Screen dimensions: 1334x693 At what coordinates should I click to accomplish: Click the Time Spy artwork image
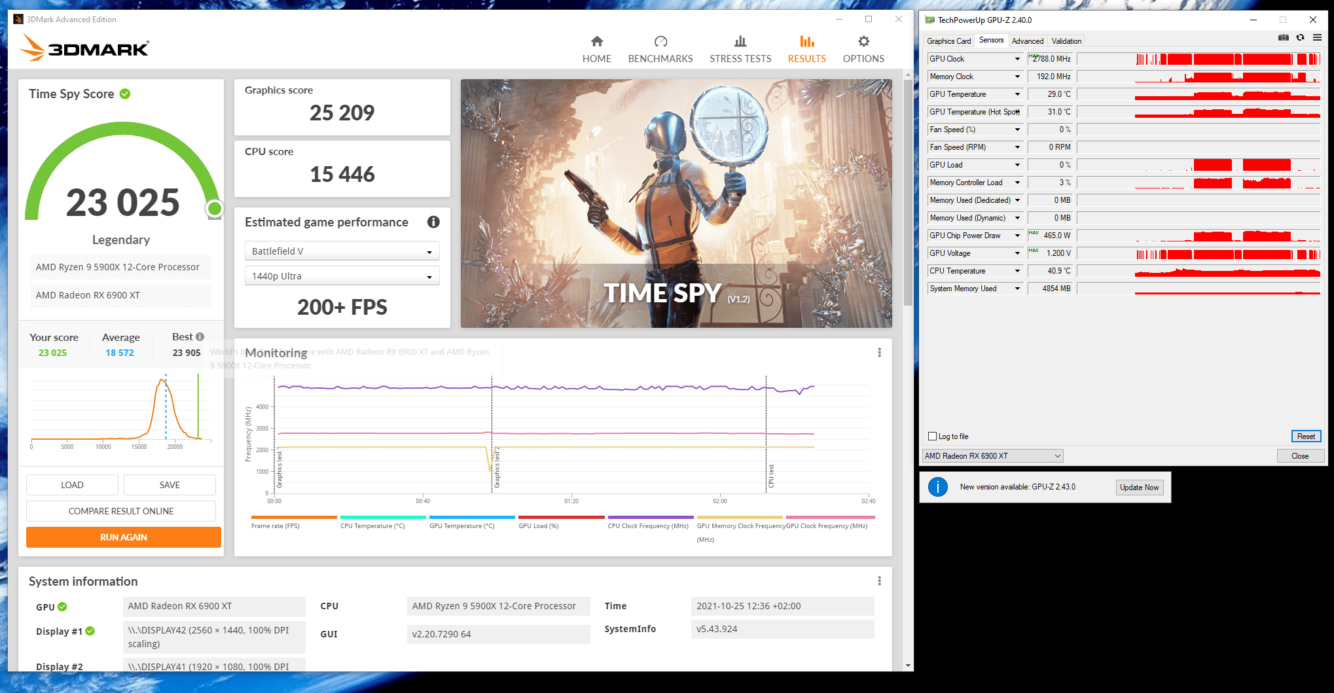click(x=676, y=204)
